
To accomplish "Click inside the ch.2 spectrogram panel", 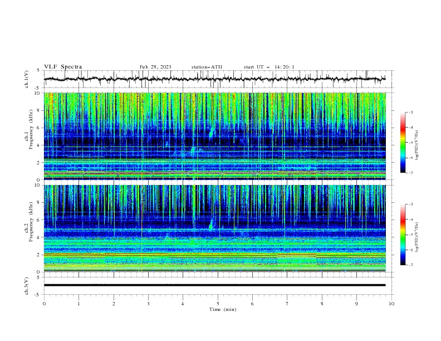I will click(214, 228).
